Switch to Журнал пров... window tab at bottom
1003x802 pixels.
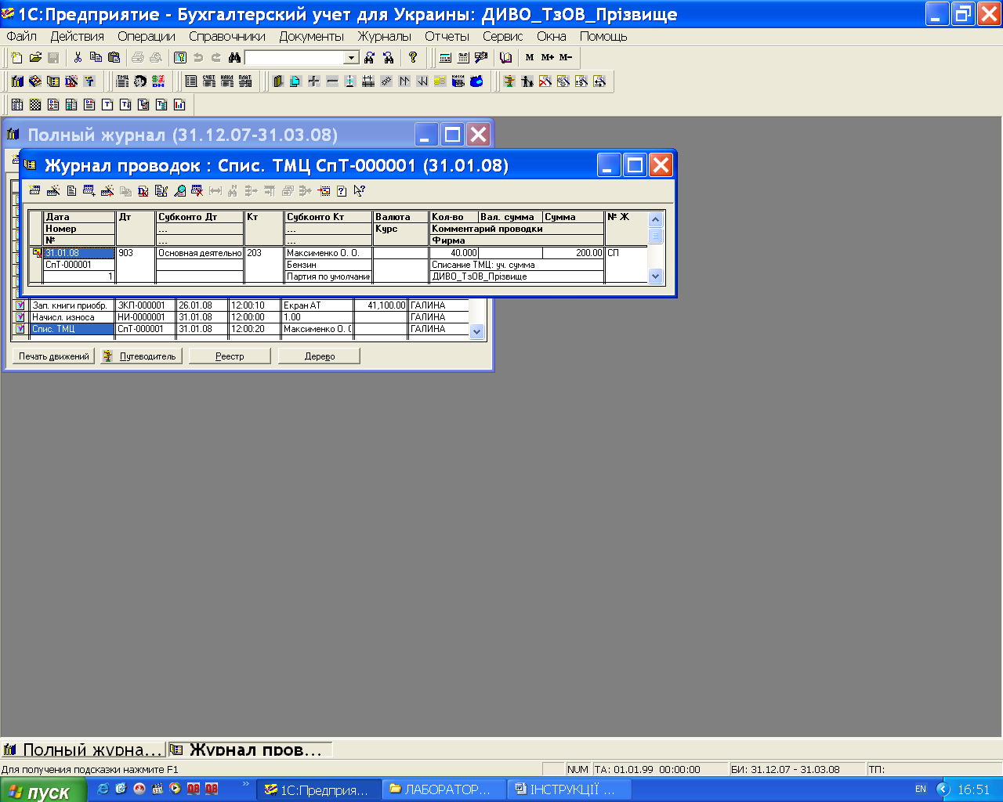250,750
